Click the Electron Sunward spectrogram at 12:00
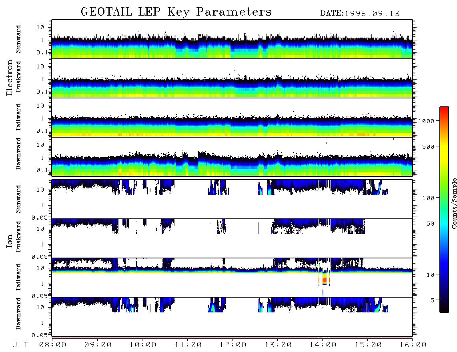 click(232, 48)
